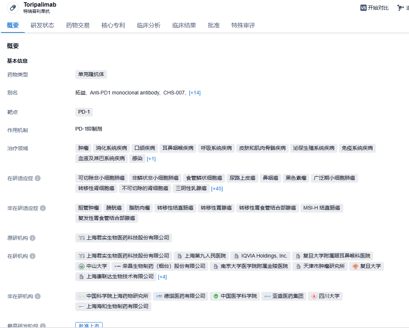Click the 消化系统疾病 tag

point(111,148)
